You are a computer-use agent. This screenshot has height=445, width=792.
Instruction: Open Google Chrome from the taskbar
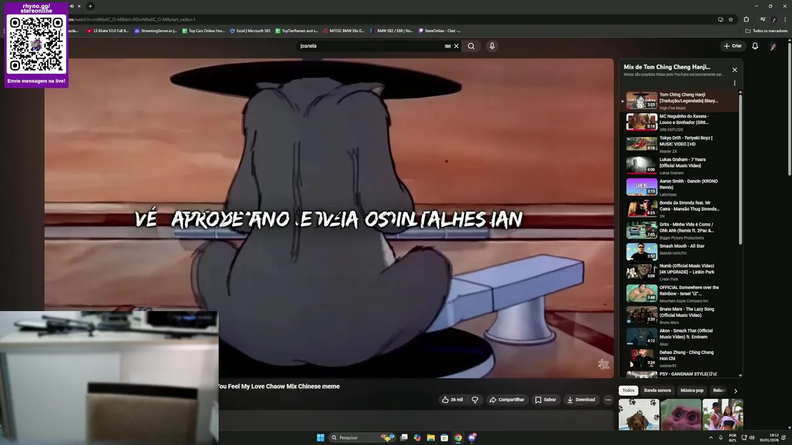pyautogui.click(x=458, y=438)
